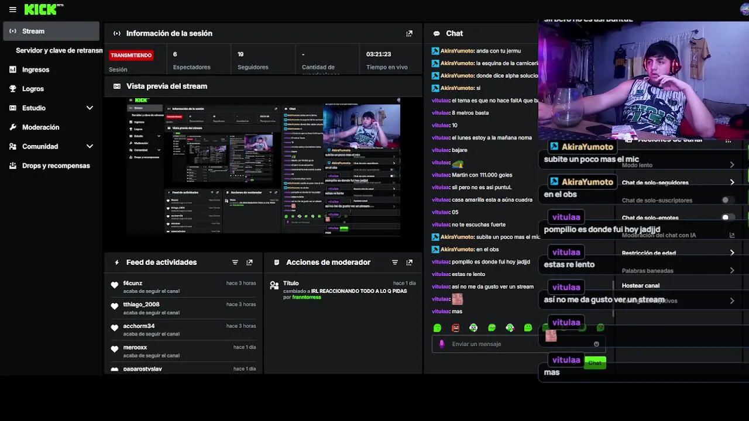
Task: Click the paparostvslav follow entry
Action: pos(184,370)
